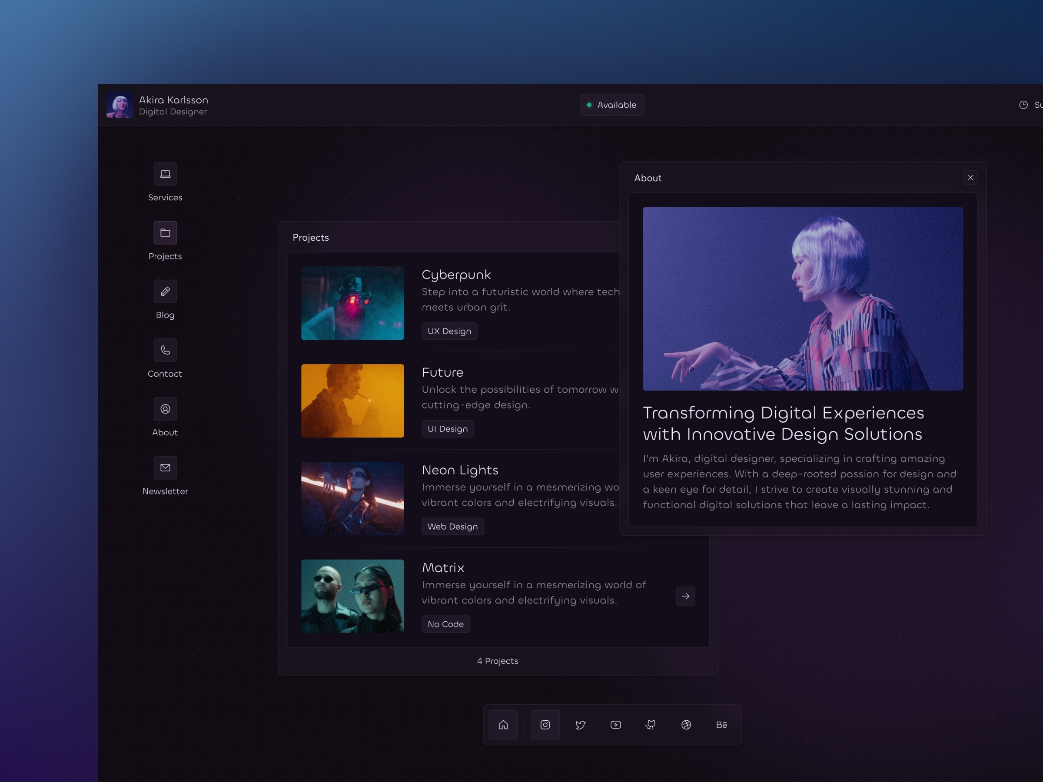The image size is (1043, 782).
Task: Click the Contact phone icon
Action: point(164,351)
